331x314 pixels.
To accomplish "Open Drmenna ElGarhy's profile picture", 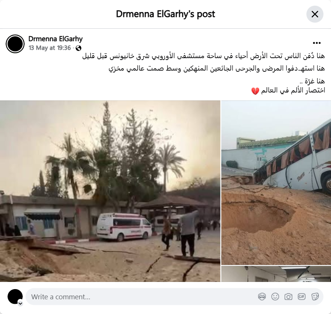I will 15,44.
